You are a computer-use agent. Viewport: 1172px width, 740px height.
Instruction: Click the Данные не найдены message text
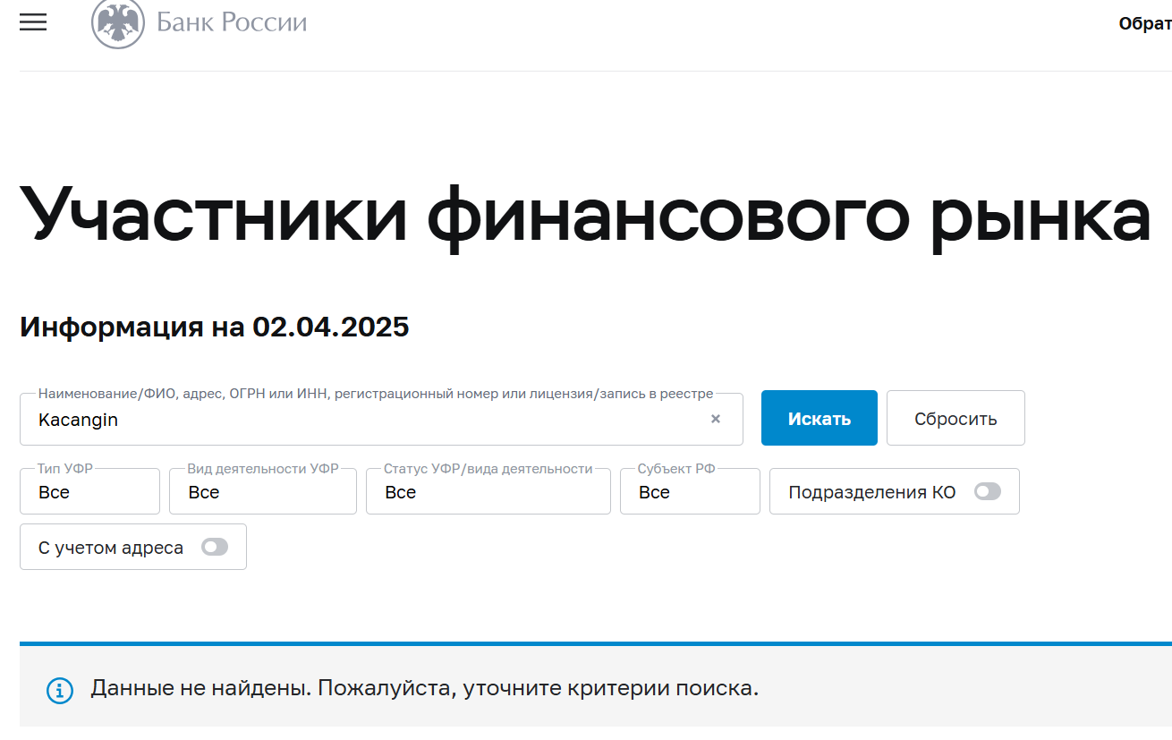click(425, 689)
